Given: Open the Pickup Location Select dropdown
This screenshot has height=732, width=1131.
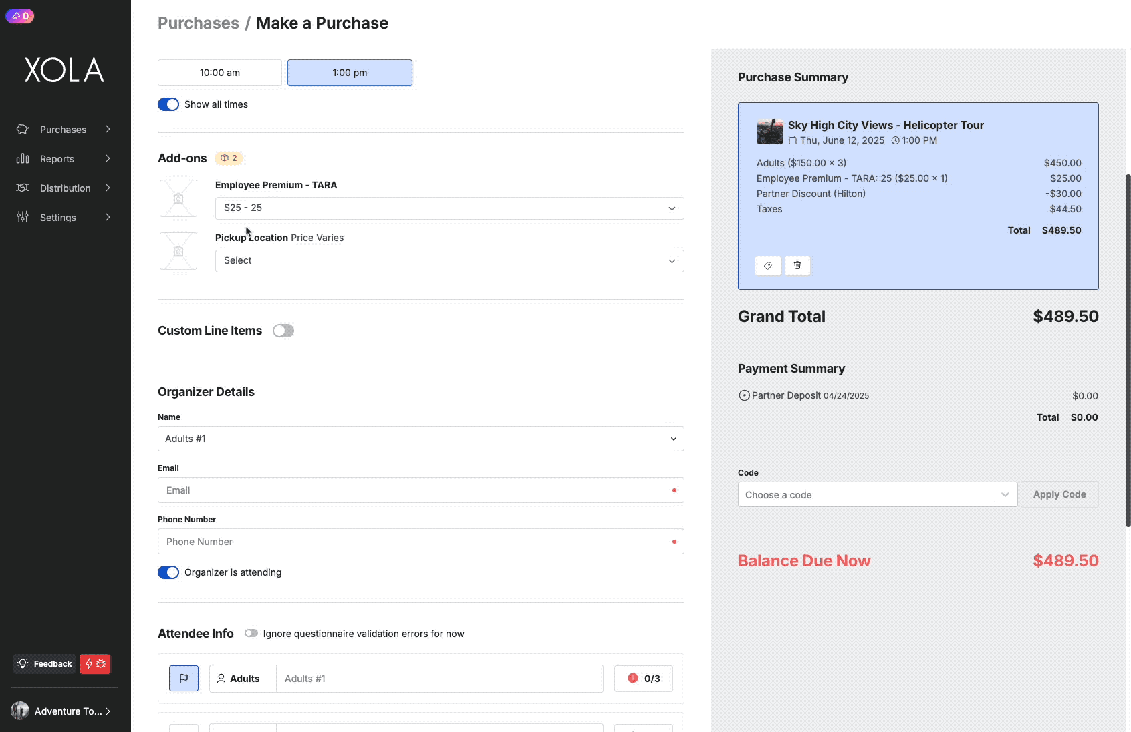Looking at the screenshot, I should (450, 261).
